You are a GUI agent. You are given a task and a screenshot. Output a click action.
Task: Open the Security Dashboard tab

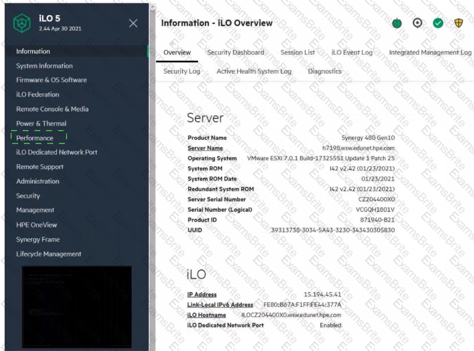point(235,52)
